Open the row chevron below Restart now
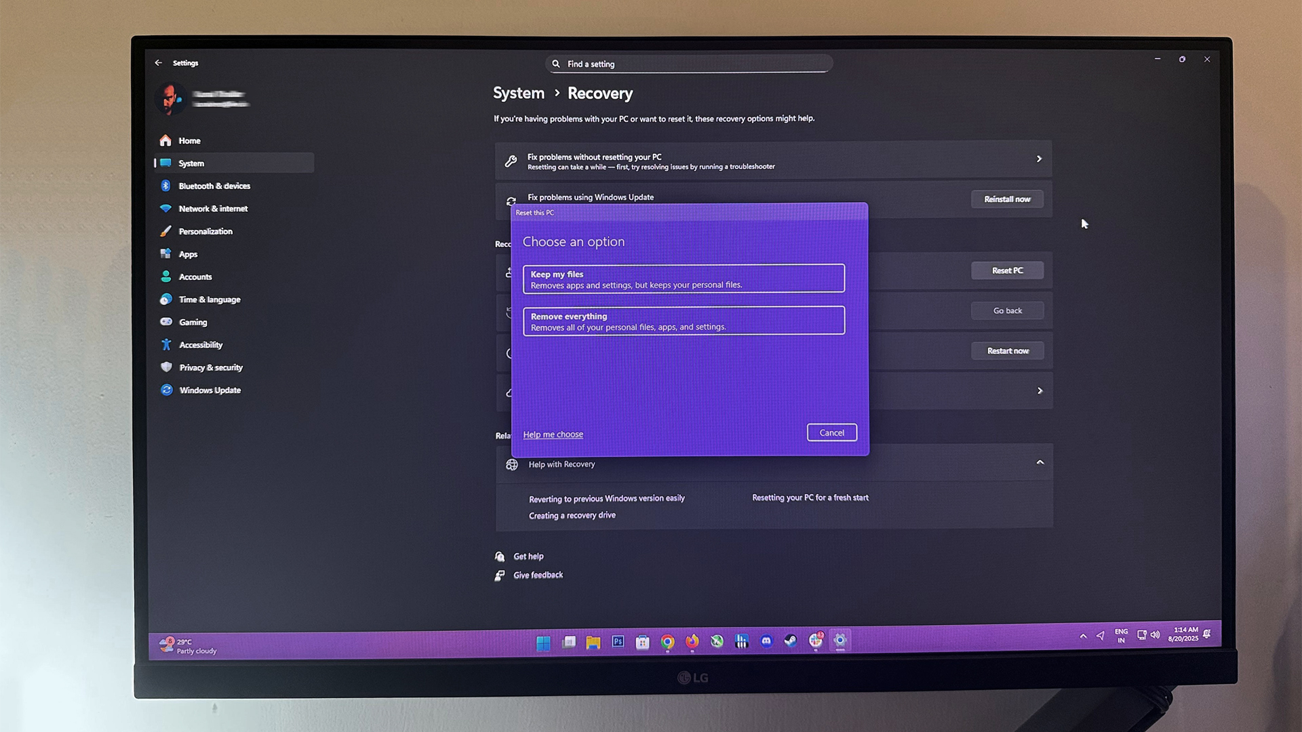This screenshot has height=732, width=1302. tap(1040, 391)
